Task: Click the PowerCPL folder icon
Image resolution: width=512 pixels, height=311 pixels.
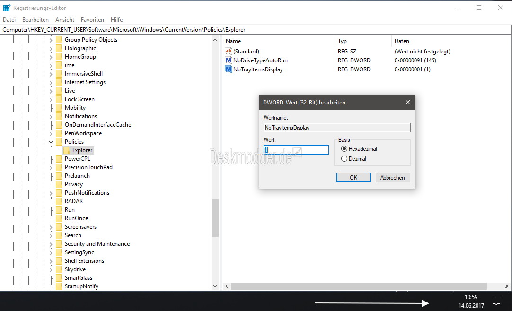Action: [x=59, y=159]
